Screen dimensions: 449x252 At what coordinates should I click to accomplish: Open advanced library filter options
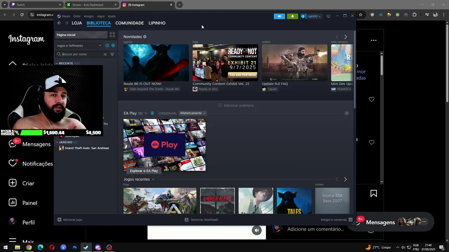pyautogui.click(x=112, y=54)
